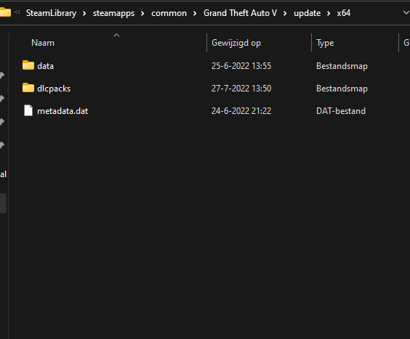Go up to update breadcrumb folder
410x339 pixels.
pos(307,13)
